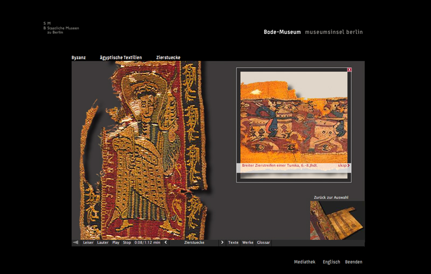Click the Bode-Museum title

click(x=282, y=32)
